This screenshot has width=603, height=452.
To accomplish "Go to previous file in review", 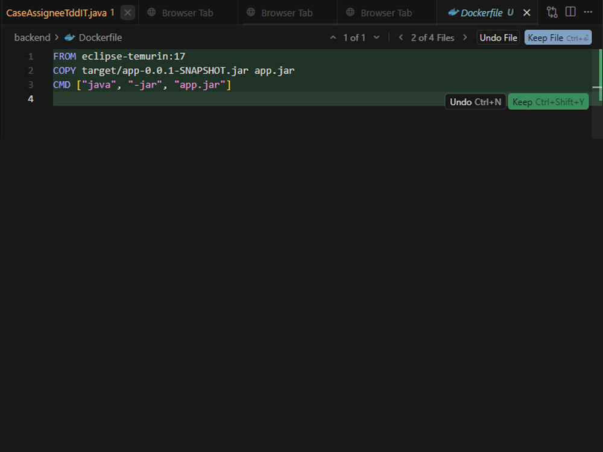I will click(401, 37).
